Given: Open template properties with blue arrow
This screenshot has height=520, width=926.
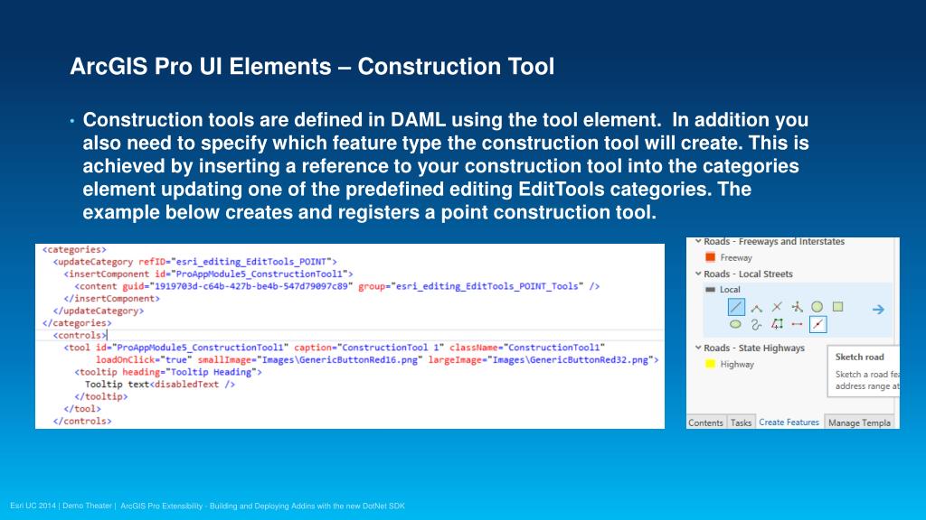Looking at the screenshot, I should [878, 309].
